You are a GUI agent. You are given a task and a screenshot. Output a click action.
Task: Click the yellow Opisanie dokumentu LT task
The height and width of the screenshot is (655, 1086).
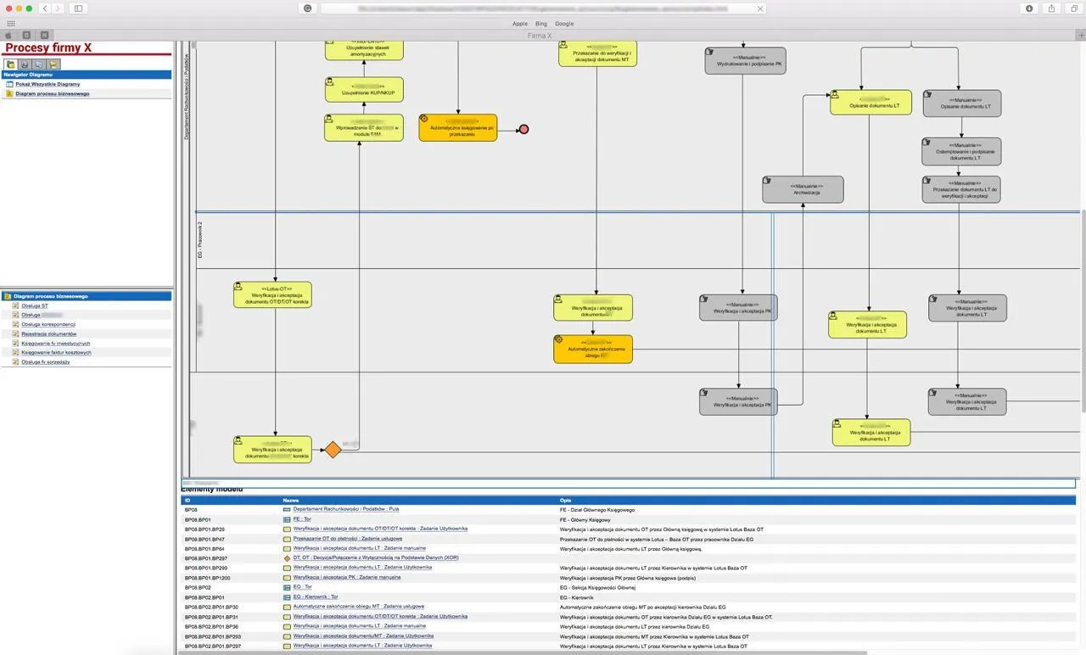[x=870, y=103]
